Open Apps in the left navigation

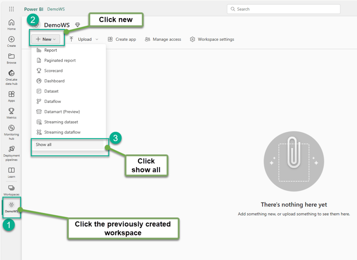point(12,96)
